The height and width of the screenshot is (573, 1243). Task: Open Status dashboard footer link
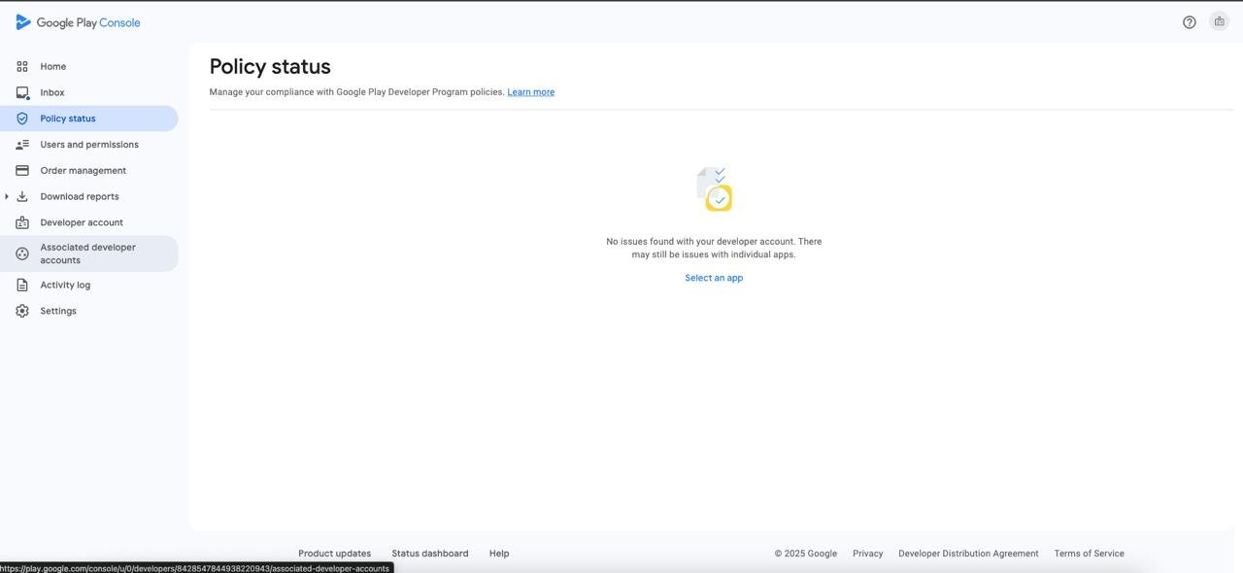pyautogui.click(x=430, y=554)
